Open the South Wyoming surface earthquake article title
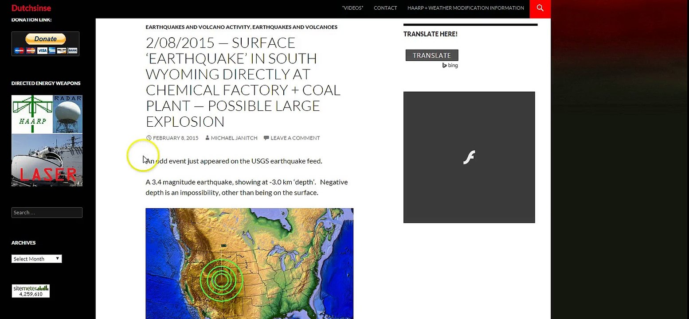The height and width of the screenshot is (319, 689). tap(243, 82)
